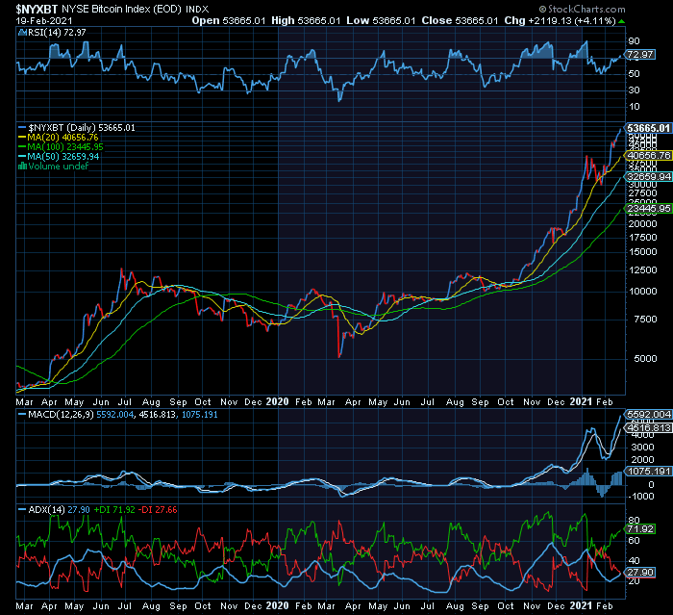673x615 pixels.
Task: Select the MA(20) legend entry
Action: pyautogui.click(x=66, y=137)
